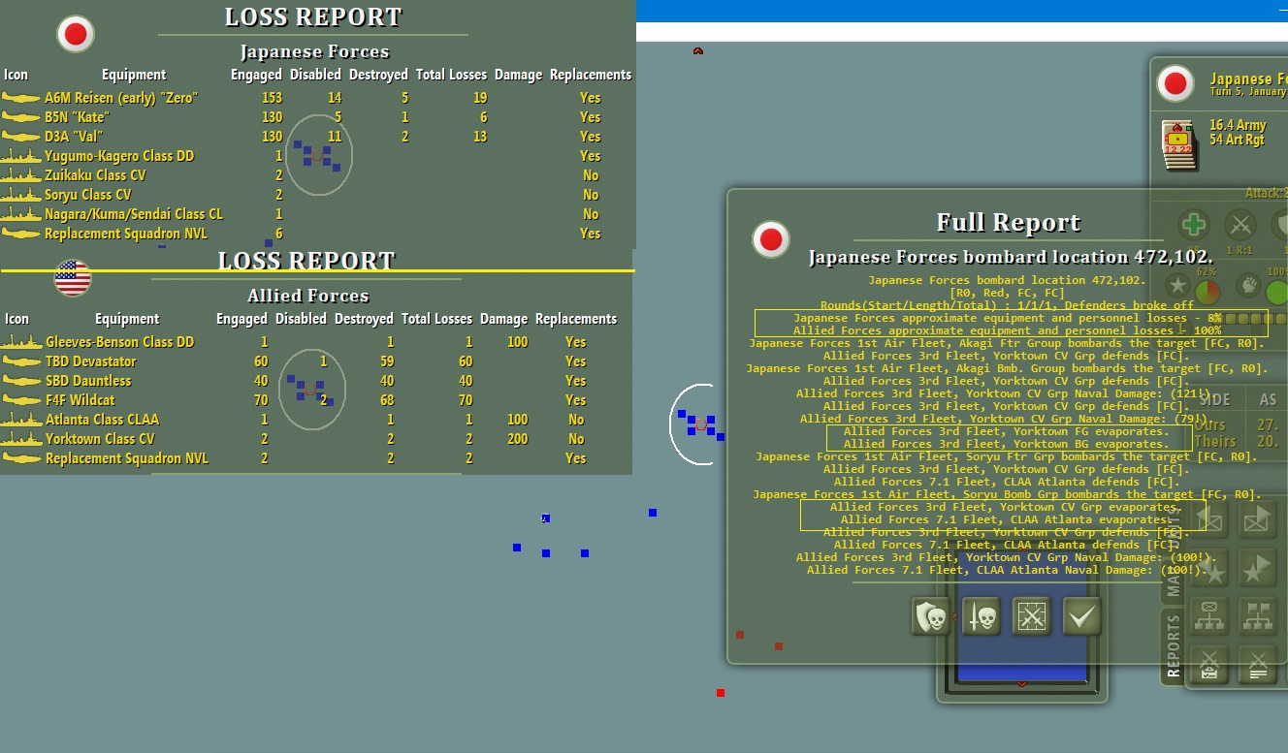Click Japanese table's Total Losses column header

click(x=451, y=75)
